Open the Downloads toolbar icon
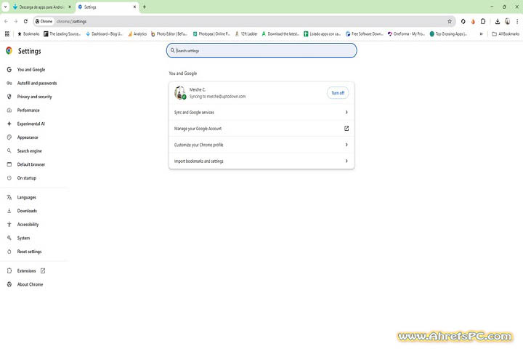 [498, 21]
